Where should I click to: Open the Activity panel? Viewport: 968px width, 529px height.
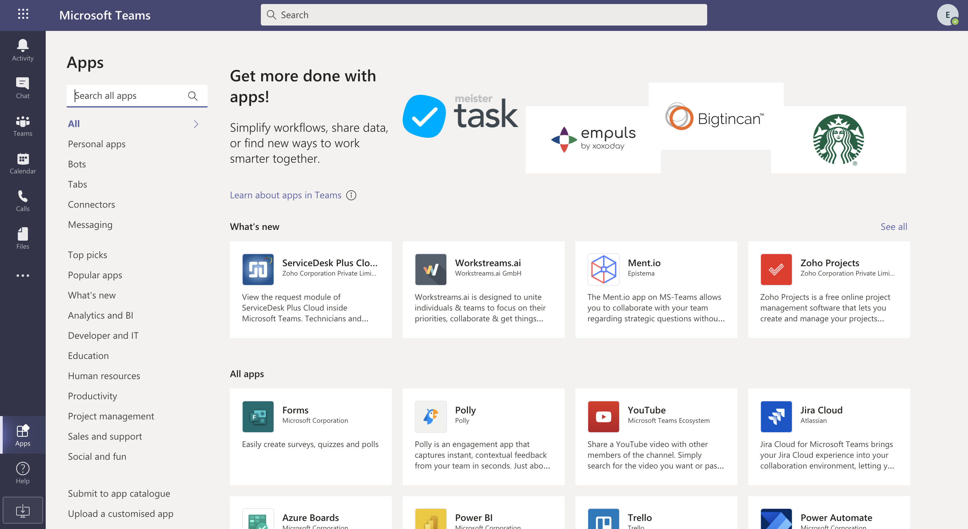click(x=23, y=49)
